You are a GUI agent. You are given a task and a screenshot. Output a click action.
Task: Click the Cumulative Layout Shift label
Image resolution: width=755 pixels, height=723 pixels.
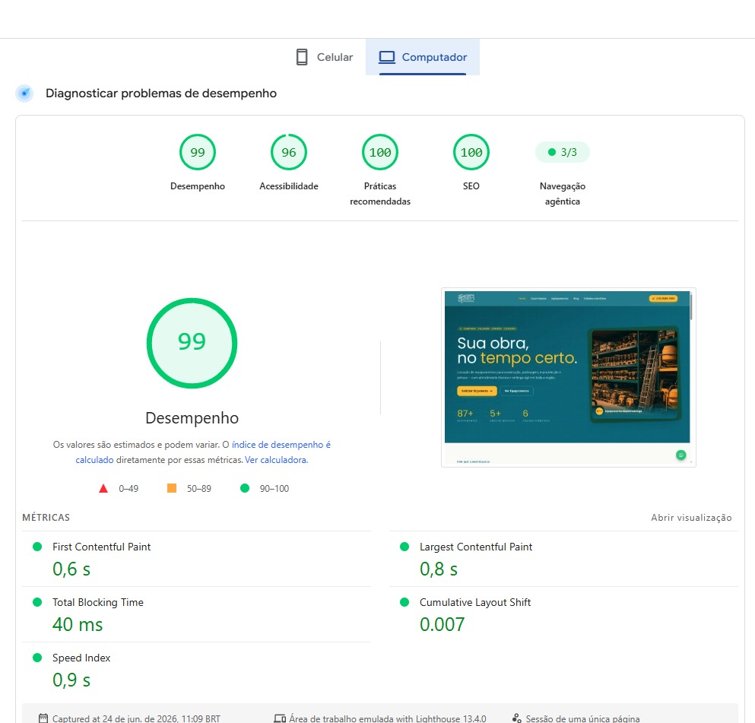pyautogui.click(x=474, y=602)
